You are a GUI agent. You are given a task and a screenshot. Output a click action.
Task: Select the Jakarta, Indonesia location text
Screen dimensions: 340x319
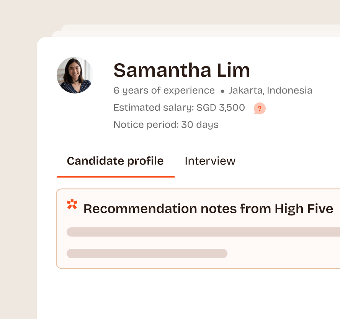pyautogui.click(x=270, y=90)
